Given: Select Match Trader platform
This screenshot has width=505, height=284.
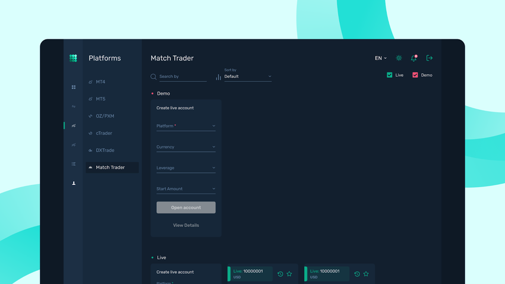Looking at the screenshot, I should [x=112, y=168].
